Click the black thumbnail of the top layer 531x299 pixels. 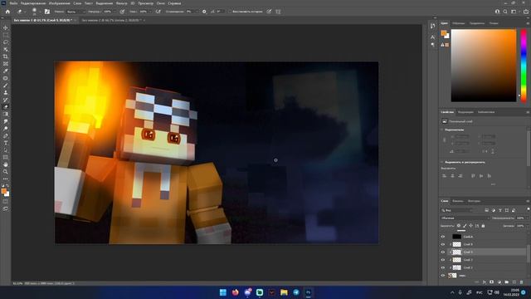(457, 237)
